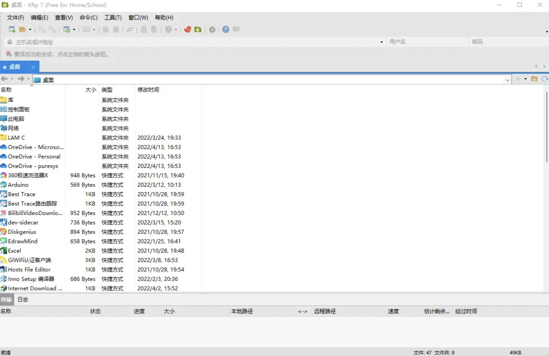This screenshot has width=549, height=356.
Task: Close the 桌面 session tab
Action: [x=33, y=67]
